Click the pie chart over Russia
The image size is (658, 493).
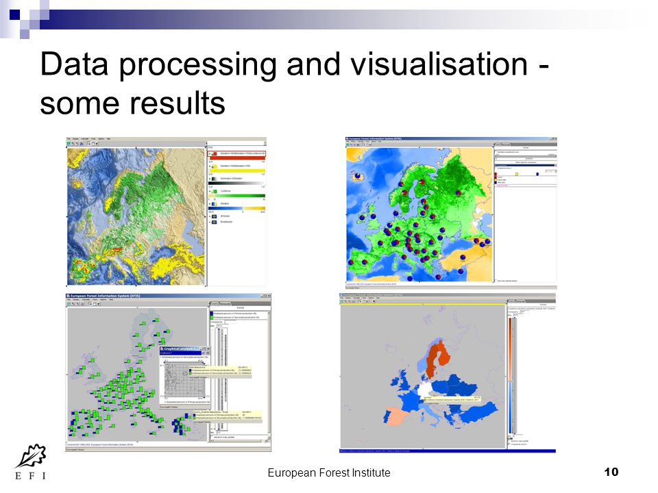[x=459, y=192]
